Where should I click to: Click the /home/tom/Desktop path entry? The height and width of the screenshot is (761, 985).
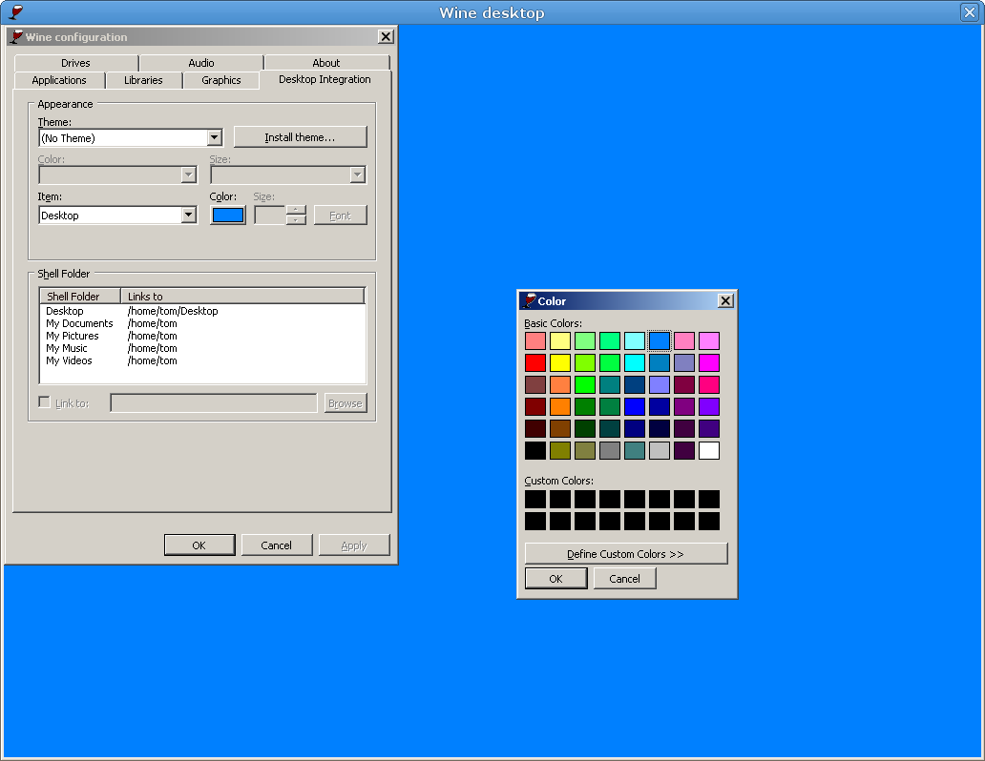173,311
